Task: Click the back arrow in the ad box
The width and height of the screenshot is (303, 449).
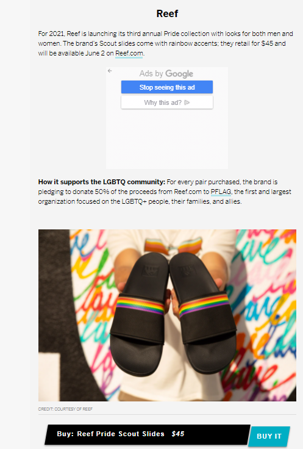Action: click(x=110, y=71)
